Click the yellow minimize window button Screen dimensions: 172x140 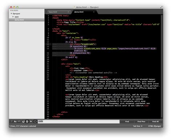tap(14, 7)
